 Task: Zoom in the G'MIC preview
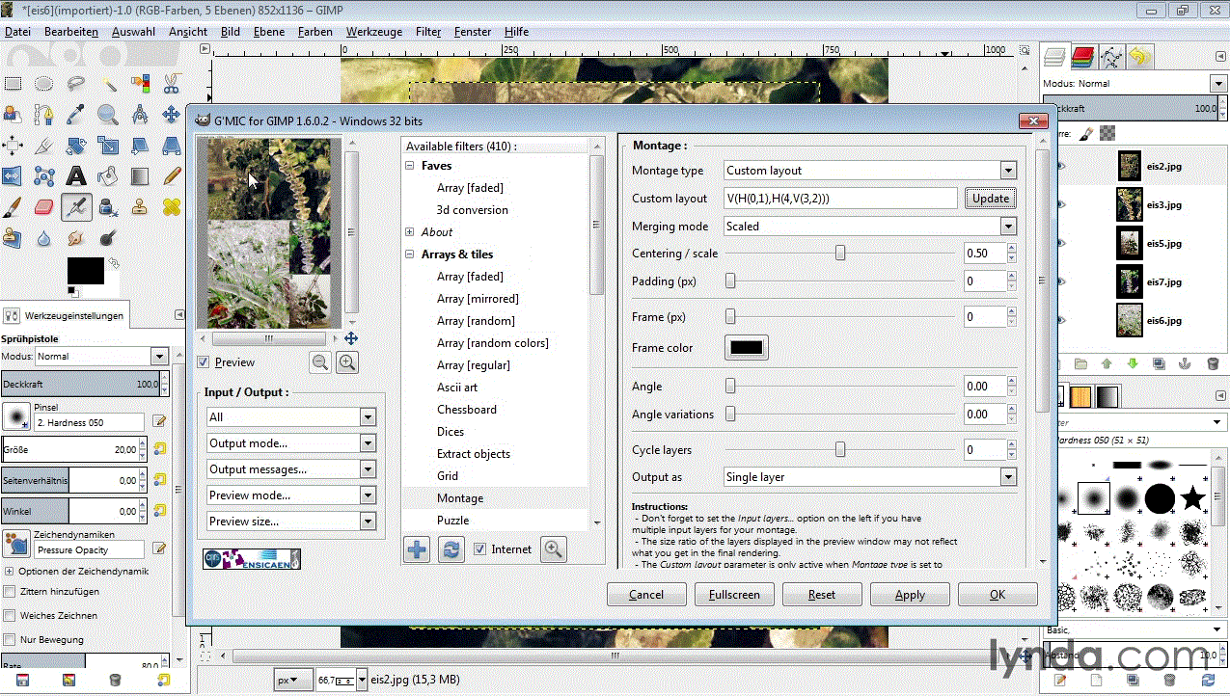coord(347,362)
